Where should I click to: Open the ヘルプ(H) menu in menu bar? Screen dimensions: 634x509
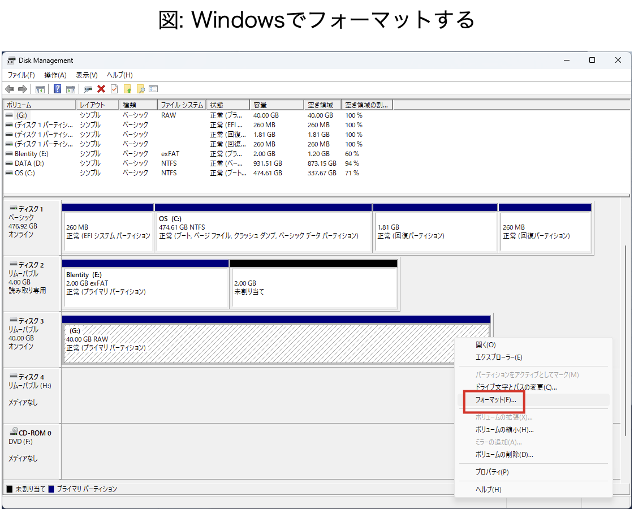click(x=120, y=75)
